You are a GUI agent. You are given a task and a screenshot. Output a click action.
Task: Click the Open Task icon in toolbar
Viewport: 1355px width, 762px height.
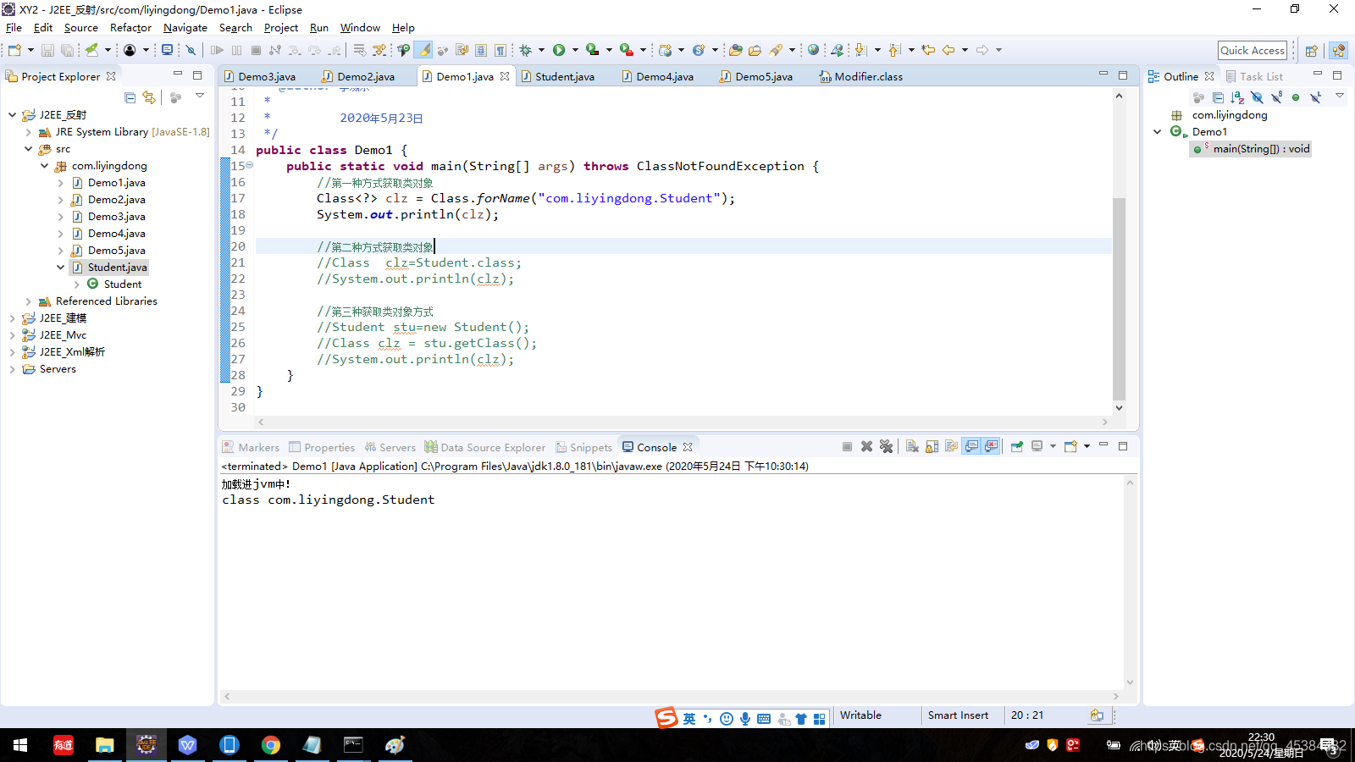pos(755,50)
